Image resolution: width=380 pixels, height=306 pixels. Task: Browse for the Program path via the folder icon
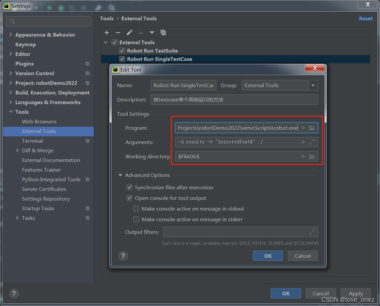click(x=312, y=128)
